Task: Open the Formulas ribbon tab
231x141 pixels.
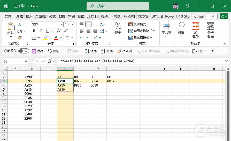Action: pyautogui.click(x=52, y=16)
